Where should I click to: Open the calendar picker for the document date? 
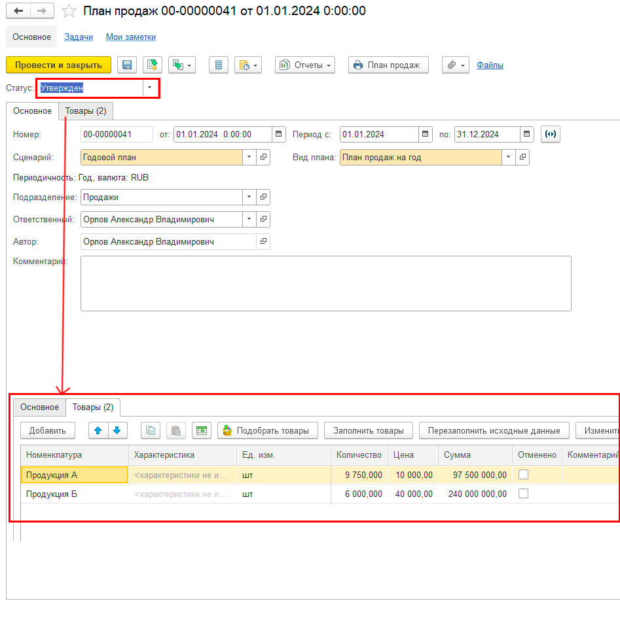[x=279, y=134]
